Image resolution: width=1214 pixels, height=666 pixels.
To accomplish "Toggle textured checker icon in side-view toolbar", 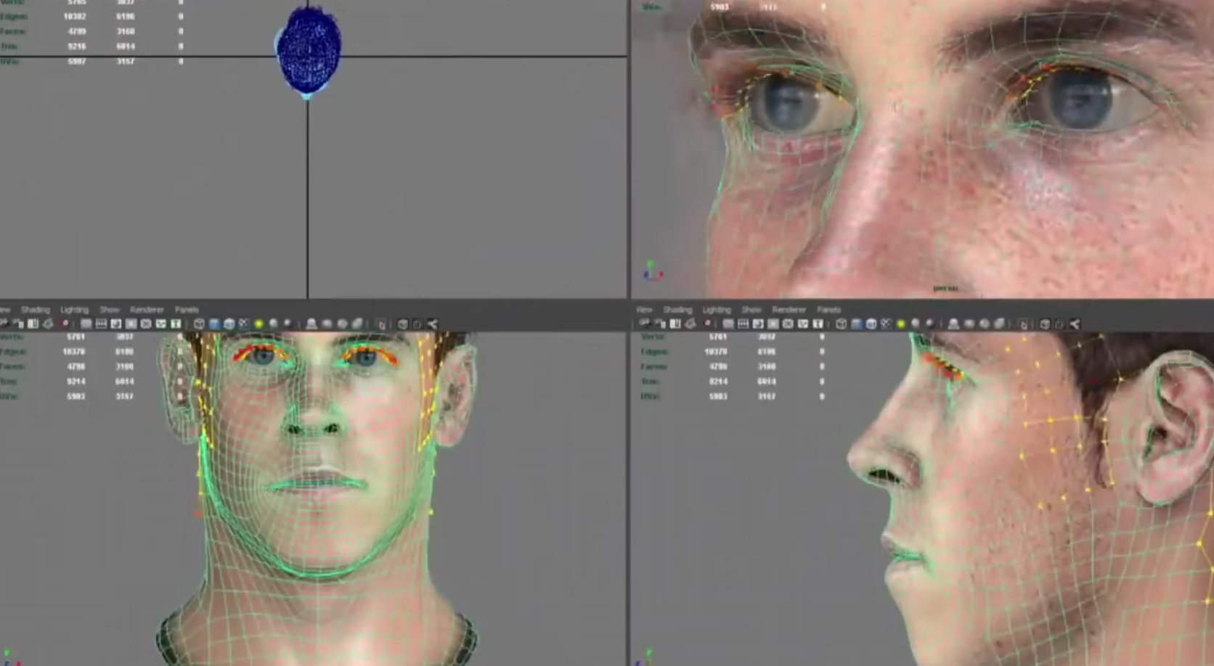I will [x=886, y=324].
